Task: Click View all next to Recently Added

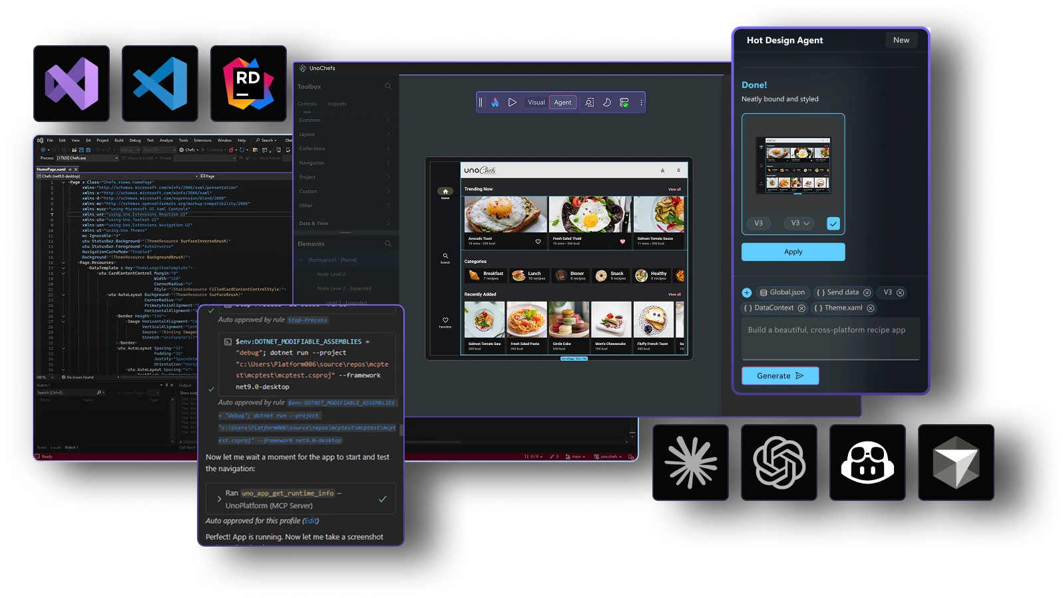Action: tap(674, 294)
